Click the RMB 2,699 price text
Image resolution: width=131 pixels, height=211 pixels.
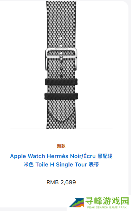click(x=61, y=182)
